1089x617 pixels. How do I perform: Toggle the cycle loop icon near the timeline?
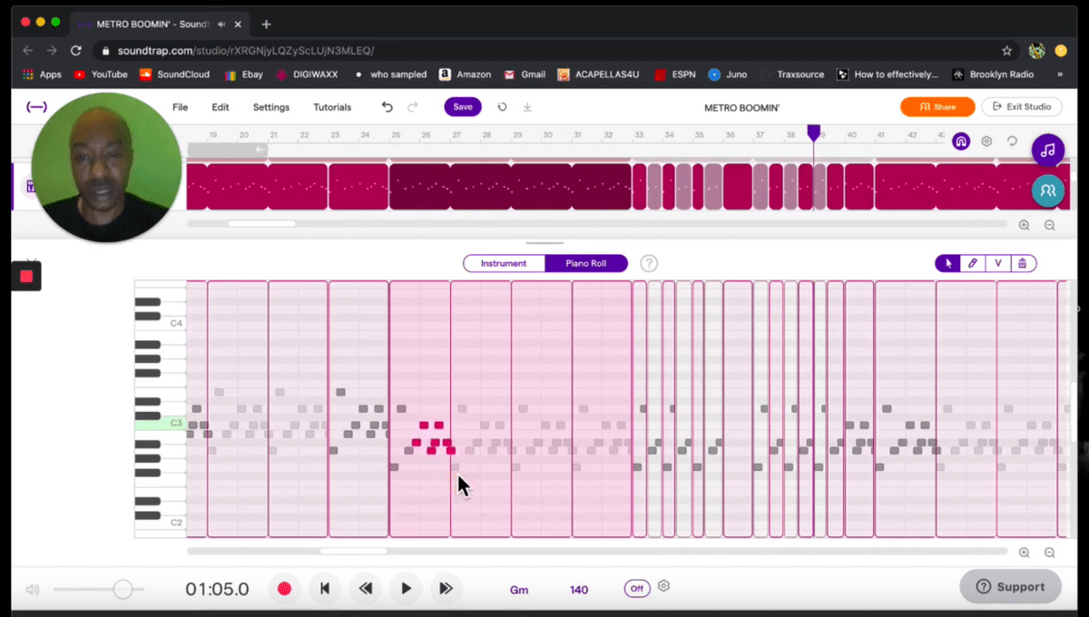[x=1012, y=142]
